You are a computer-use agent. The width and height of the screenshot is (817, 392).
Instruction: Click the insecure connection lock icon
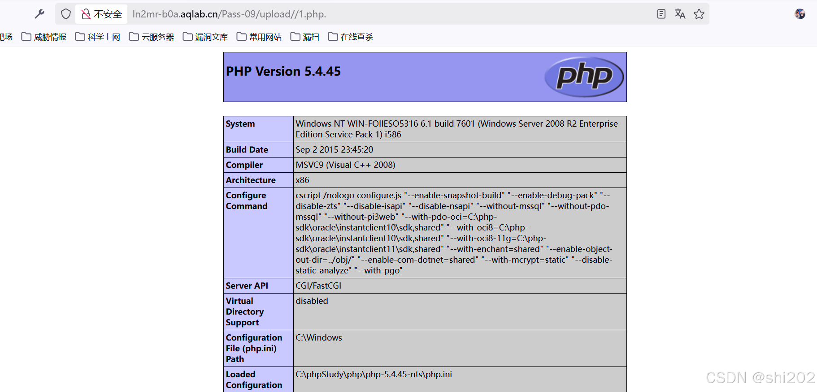coord(86,14)
